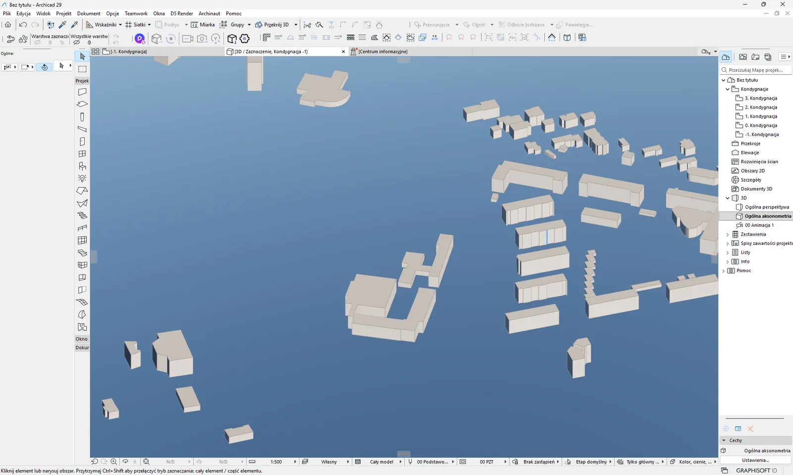Activate the Railing tool
Screen dimensions: 793x475
pos(82,228)
